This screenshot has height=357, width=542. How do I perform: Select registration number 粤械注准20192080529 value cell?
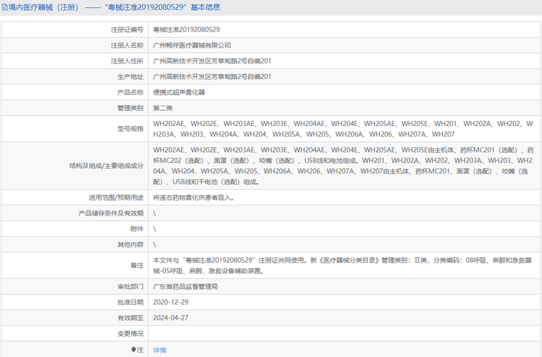(x=186, y=30)
